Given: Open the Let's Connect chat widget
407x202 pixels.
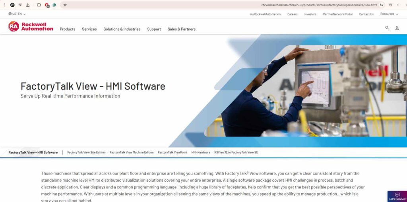Looking at the screenshot, I should 397,196.
